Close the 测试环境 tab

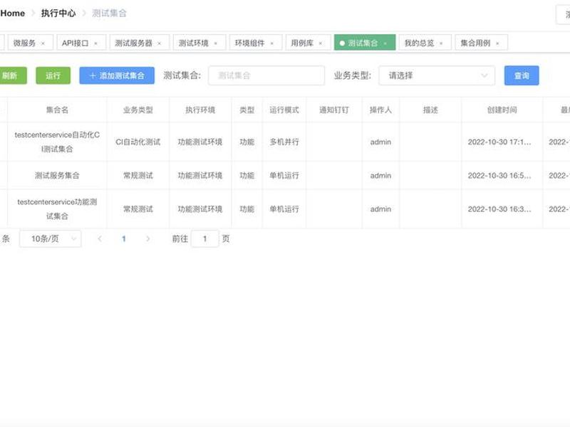point(216,43)
